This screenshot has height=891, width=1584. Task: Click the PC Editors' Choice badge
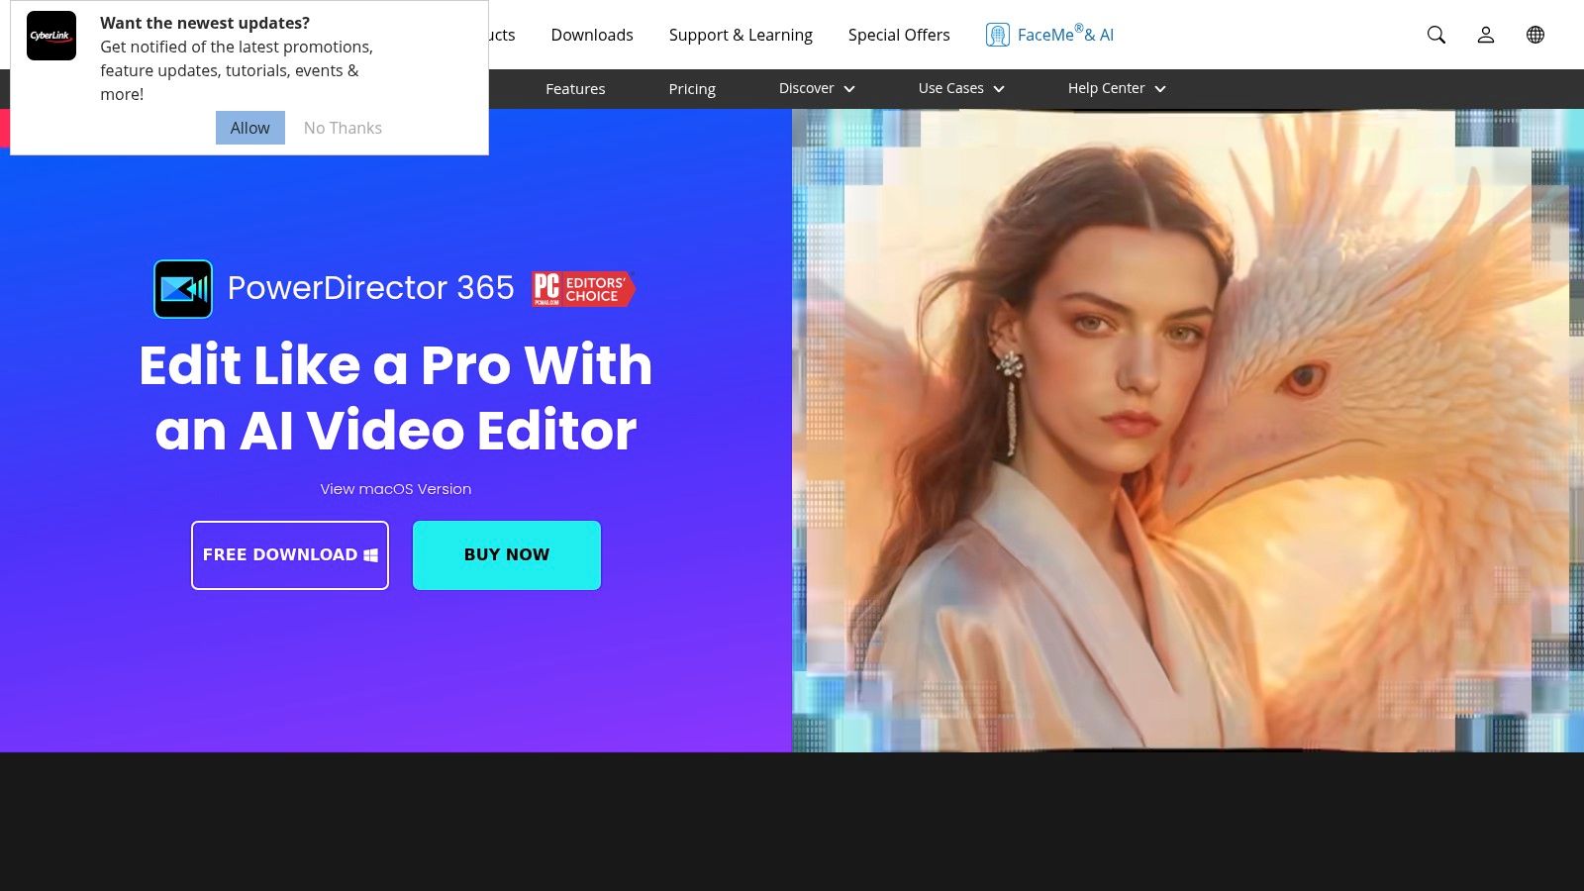[x=583, y=288]
